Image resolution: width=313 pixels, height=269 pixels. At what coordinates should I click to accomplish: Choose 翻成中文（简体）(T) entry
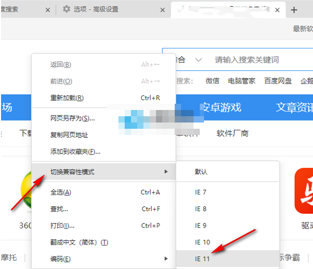click(x=104, y=242)
